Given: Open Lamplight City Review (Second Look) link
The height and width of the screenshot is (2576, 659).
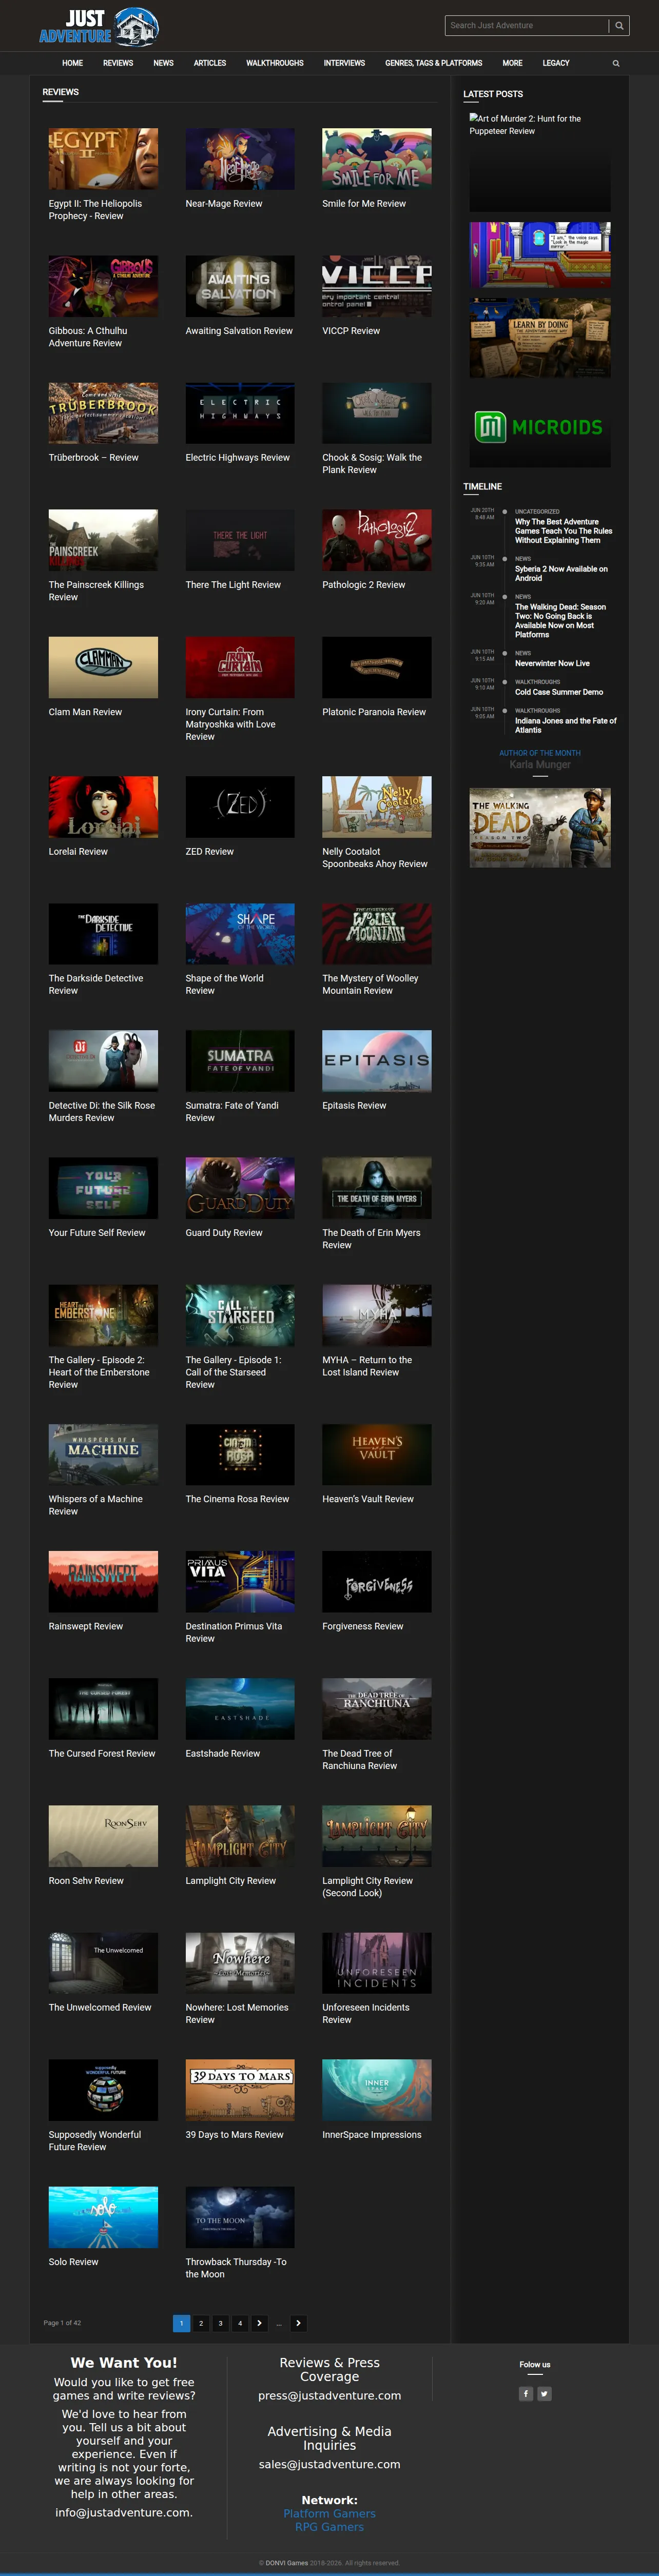Looking at the screenshot, I should pos(367,1887).
